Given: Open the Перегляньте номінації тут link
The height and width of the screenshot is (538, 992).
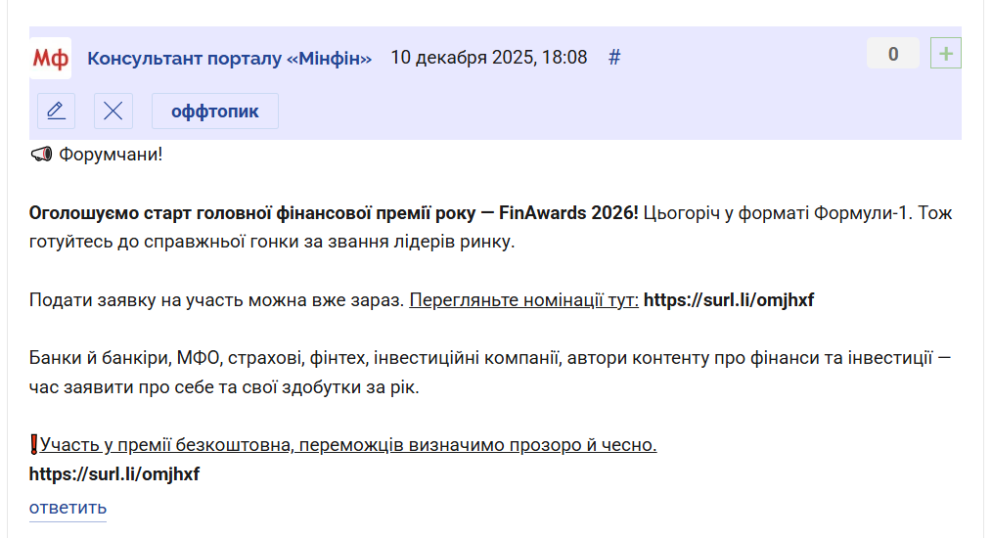Looking at the screenshot, I should pos(523,300).
